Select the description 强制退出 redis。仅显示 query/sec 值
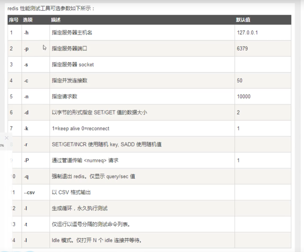 93,176
